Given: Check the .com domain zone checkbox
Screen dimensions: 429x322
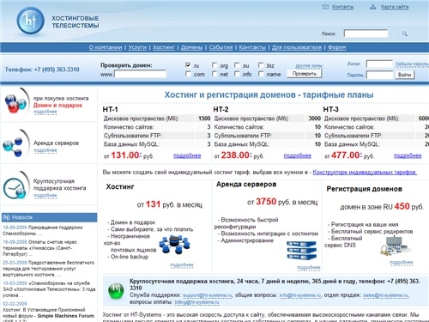Looking at the screenshot, I should point(188,74).
